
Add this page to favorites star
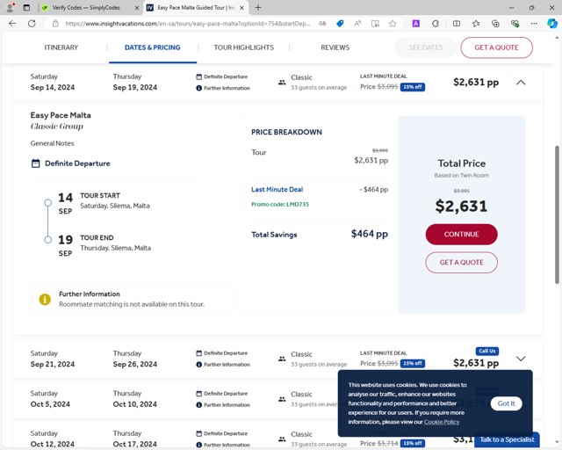click(x=393, y=24)
